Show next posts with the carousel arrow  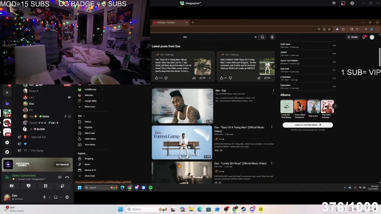(274, 66)
